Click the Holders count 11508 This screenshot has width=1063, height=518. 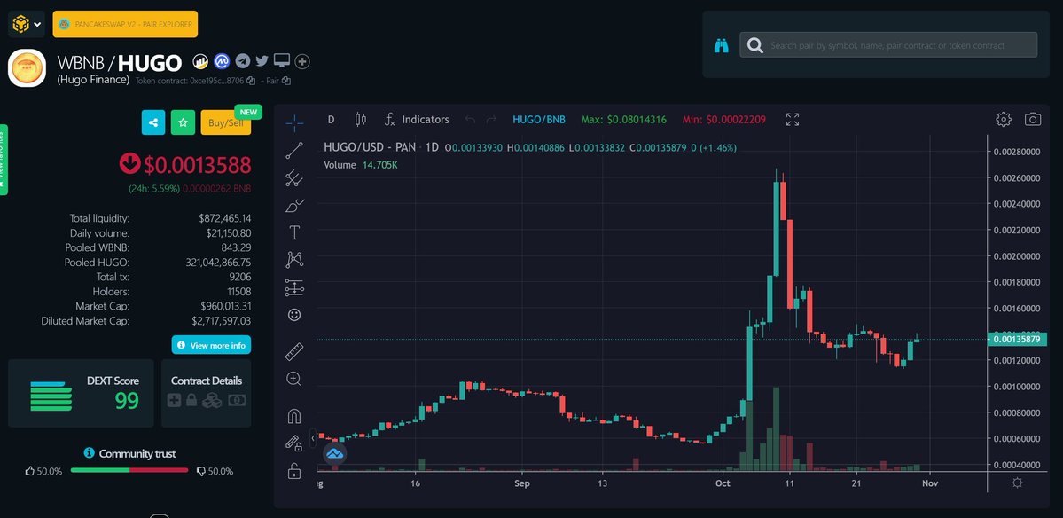(238, 292)
